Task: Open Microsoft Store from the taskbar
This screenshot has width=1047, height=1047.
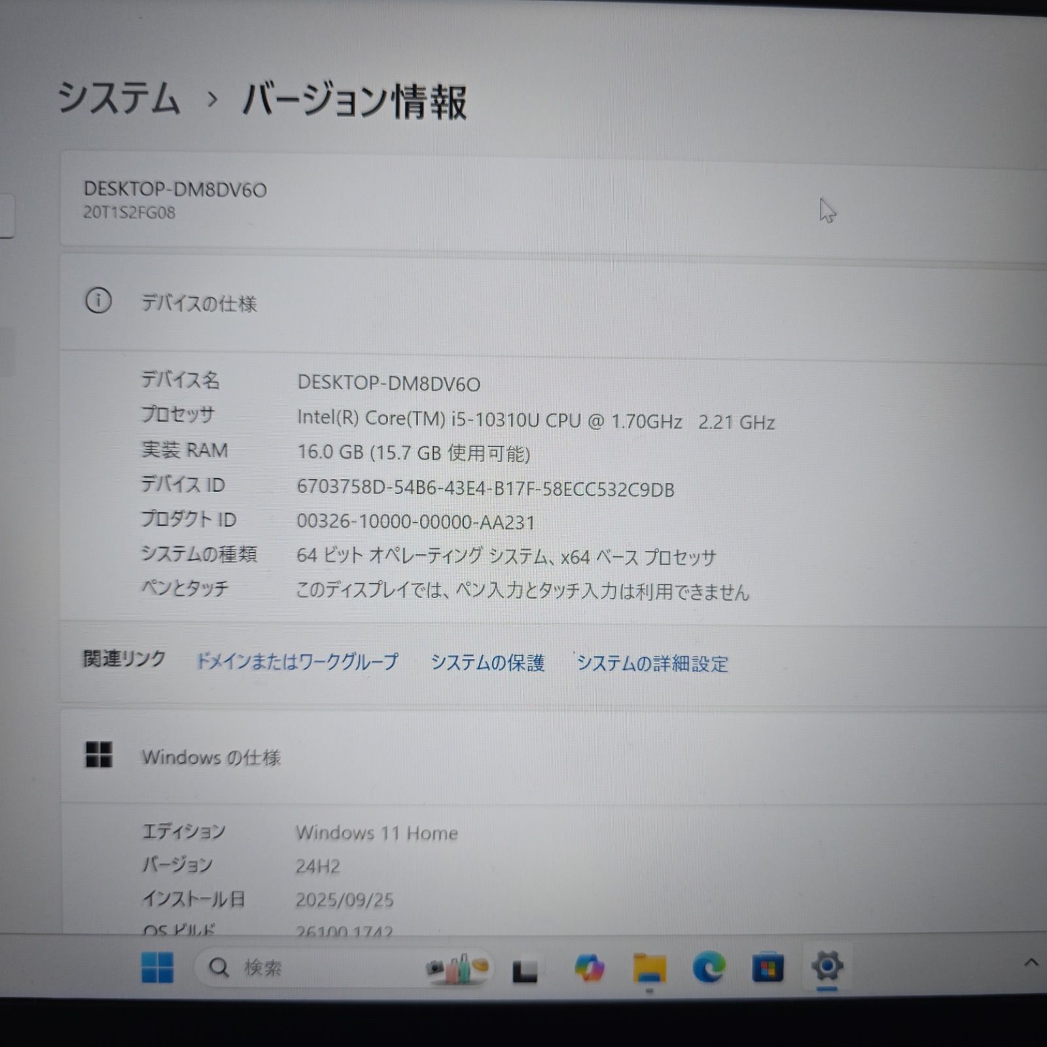Action: point(768,968)
